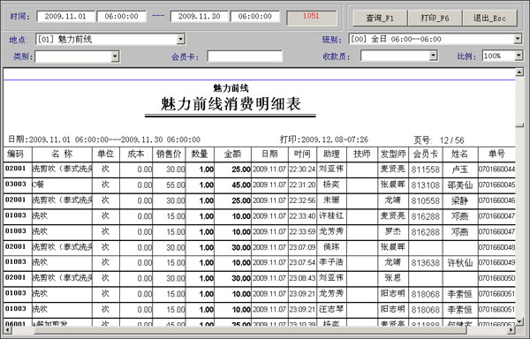This screenshot has height=339, width=530.
Task: Click the 数量 column header
Action: click(x=200, y=154)
